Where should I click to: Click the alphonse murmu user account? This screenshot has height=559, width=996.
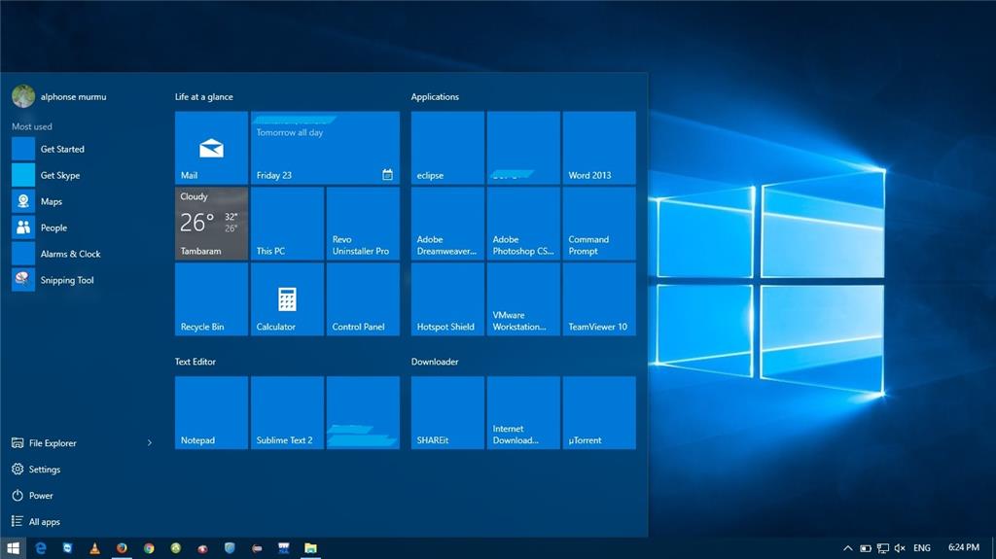tap(59, 96)
